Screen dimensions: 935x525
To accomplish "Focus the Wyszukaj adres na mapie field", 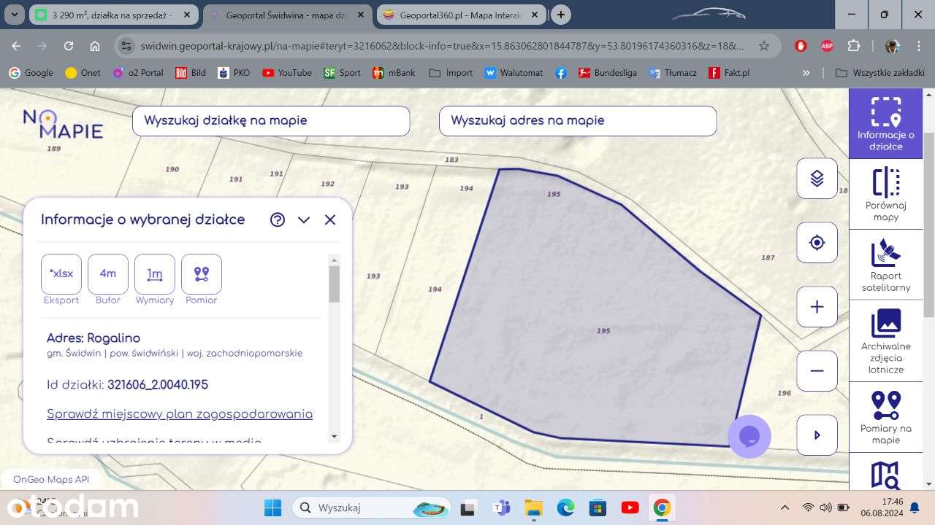I will pos(578,120).
